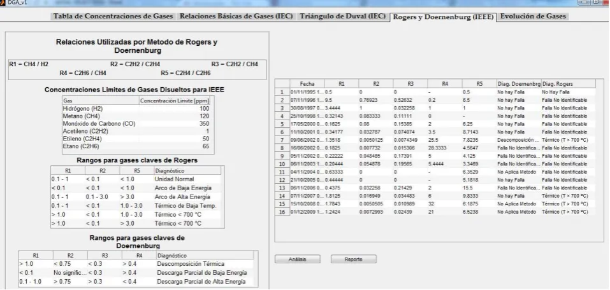Select Arco de Baja Energía row
This screenshot has height=290, width=610.
(136, 188)
